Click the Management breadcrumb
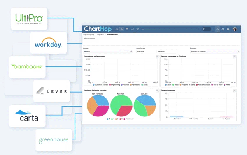The image size is (247, 155). click(x=112, y=34)
